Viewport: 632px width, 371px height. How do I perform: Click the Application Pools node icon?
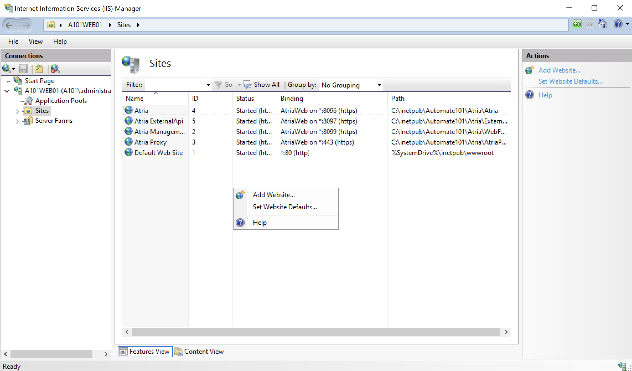click(28, 101)
